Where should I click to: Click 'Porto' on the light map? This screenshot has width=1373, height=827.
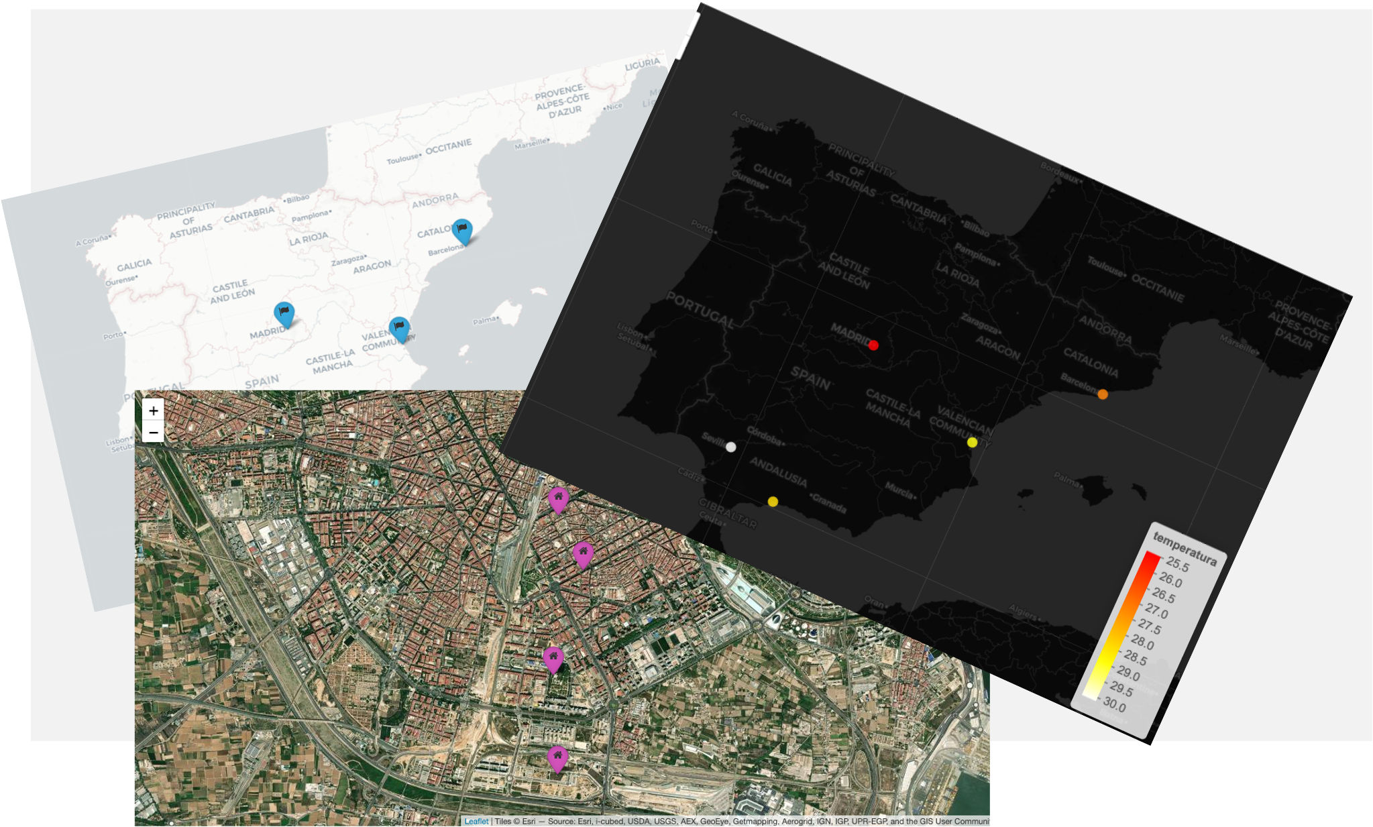click(x=114, y=335)
